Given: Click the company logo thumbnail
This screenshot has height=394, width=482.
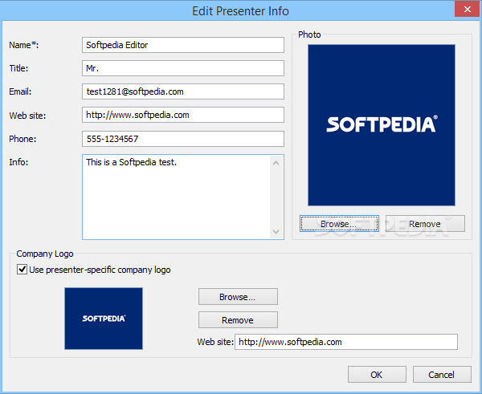Looking at the screenshot, I should pos(104,319).
